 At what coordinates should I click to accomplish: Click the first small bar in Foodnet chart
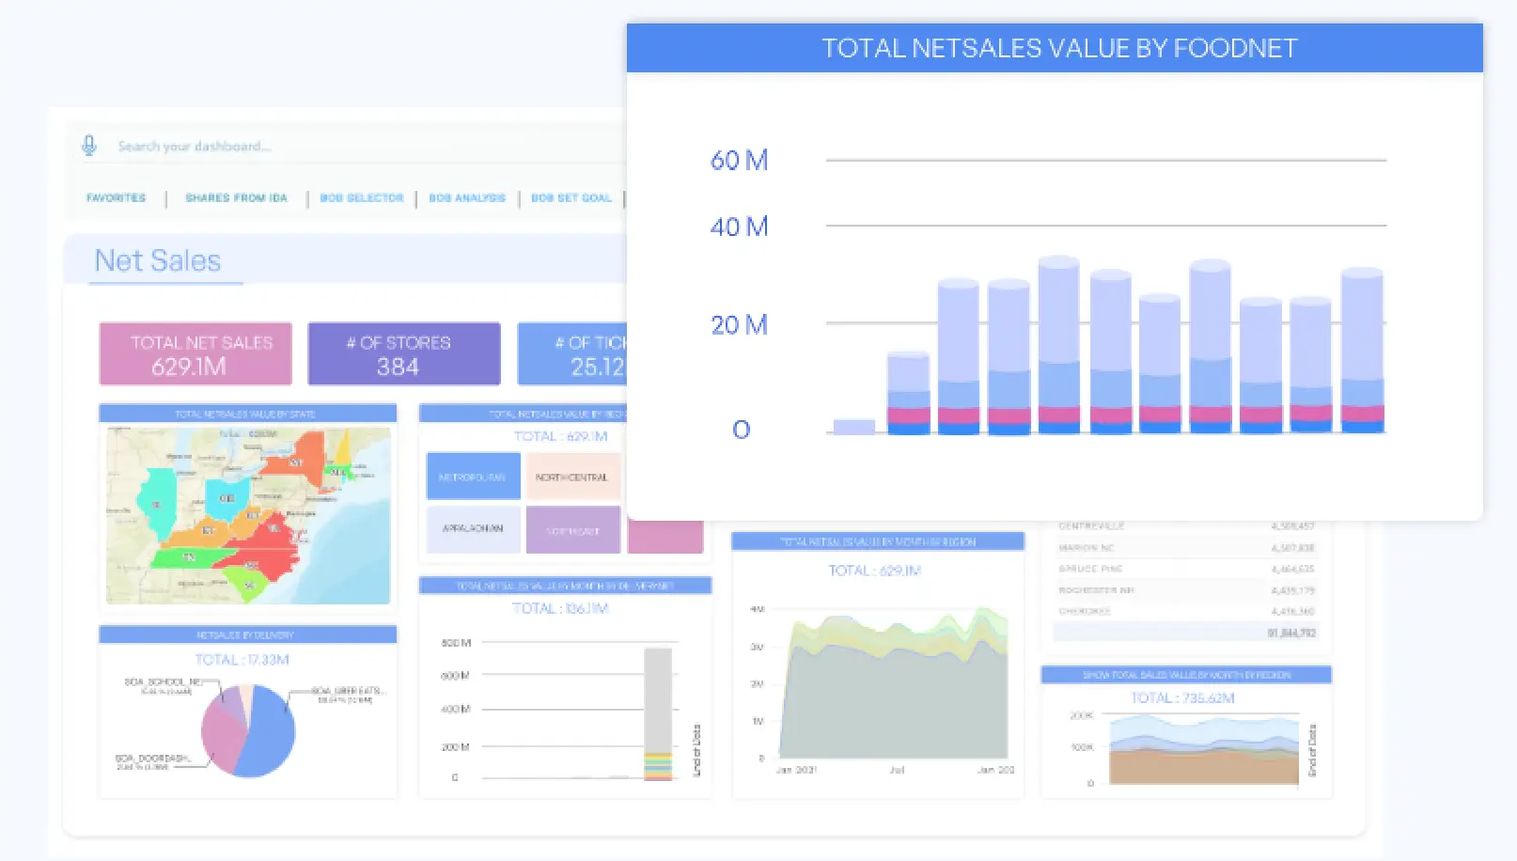(853, 427)
